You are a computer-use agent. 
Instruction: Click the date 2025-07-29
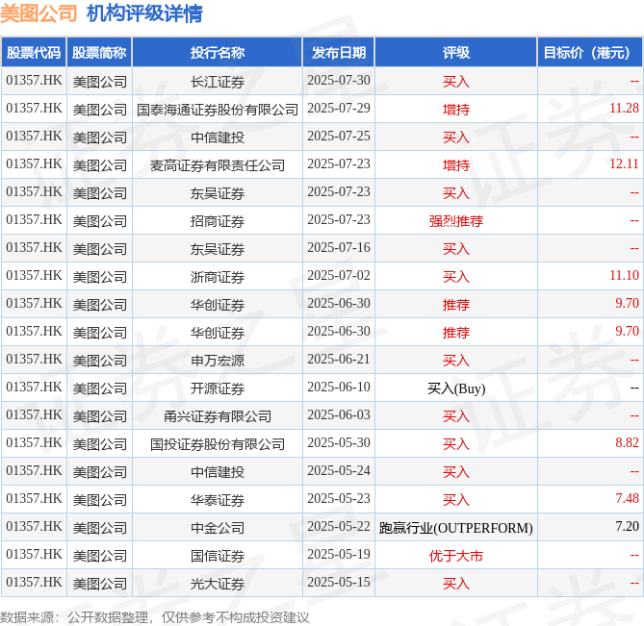339,108
